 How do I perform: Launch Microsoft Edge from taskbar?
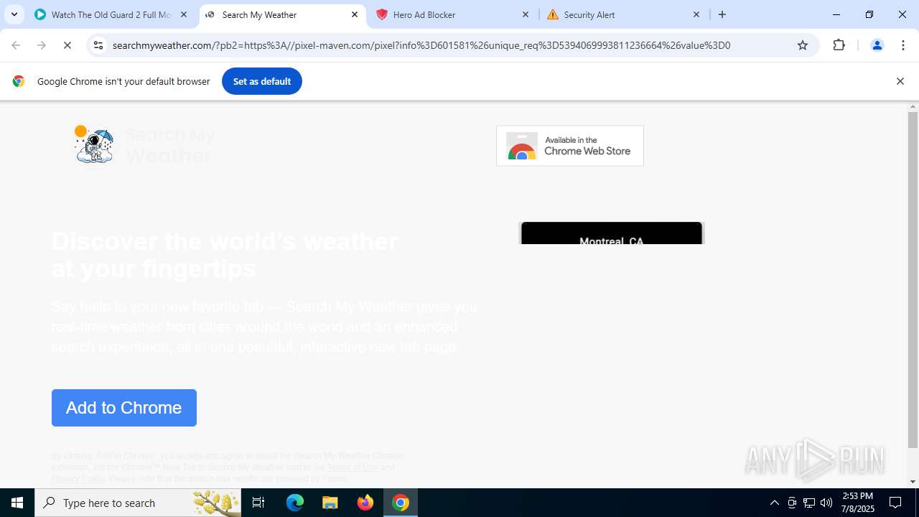pos(295,503)
